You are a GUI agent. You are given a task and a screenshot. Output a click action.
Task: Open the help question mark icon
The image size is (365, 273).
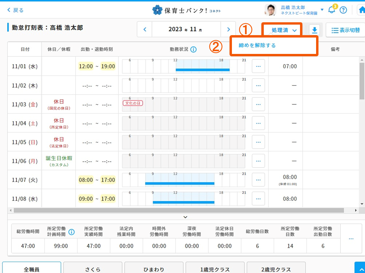pos(343,10)
